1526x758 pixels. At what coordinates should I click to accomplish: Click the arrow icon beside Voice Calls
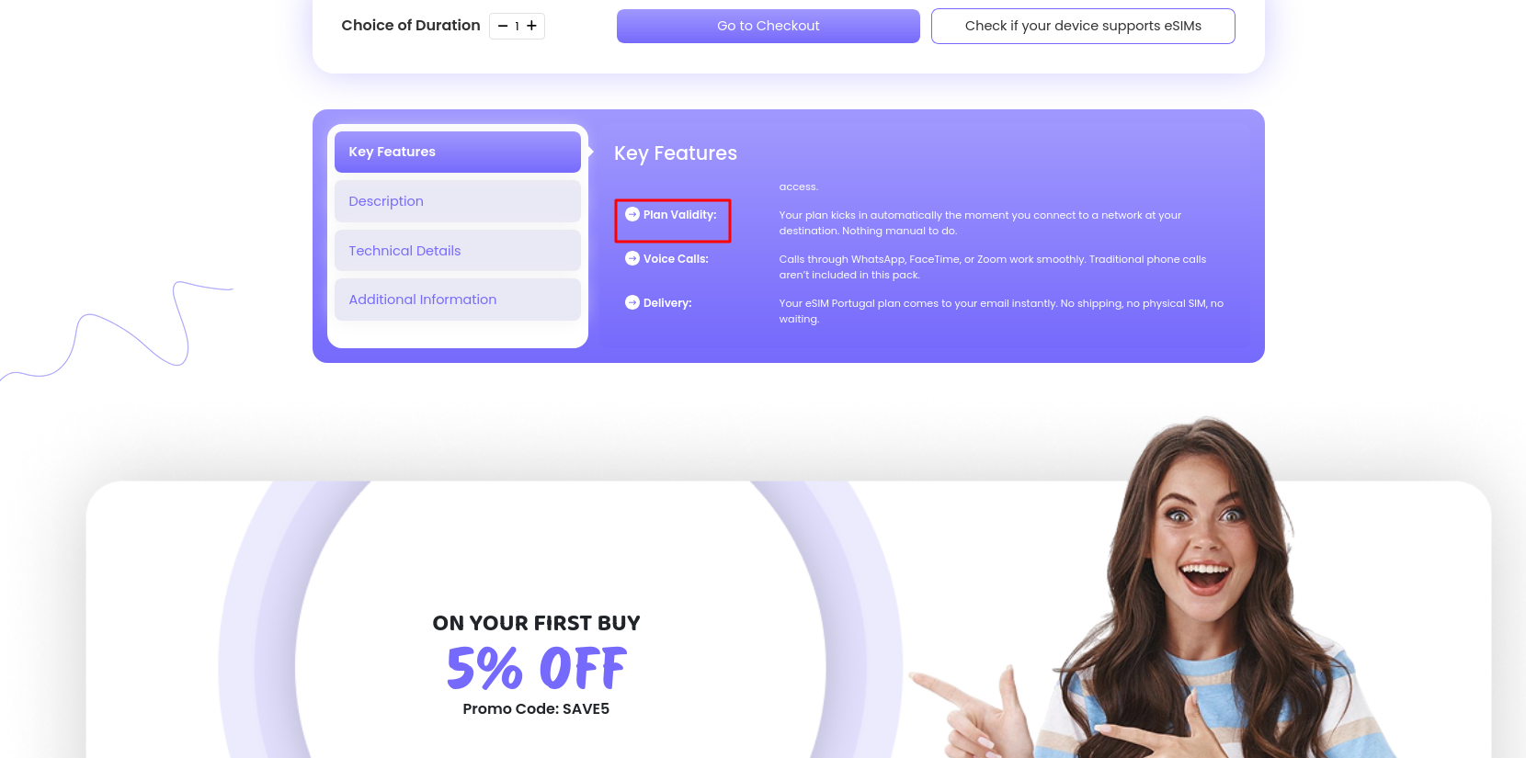pos(632,258)
